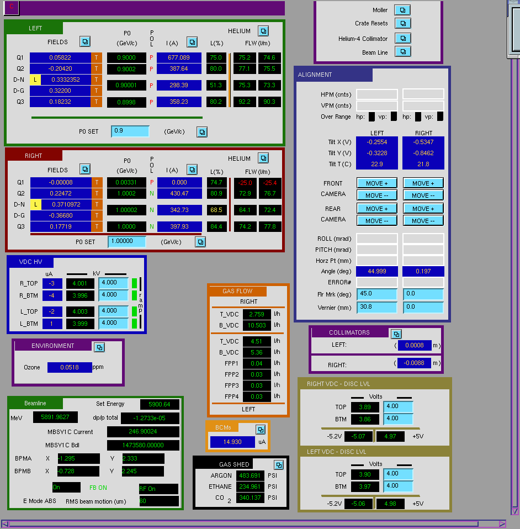Click R_BTM VDC HV setpoint field
Screen dimensions: 520x529
[x=113, y=295]
